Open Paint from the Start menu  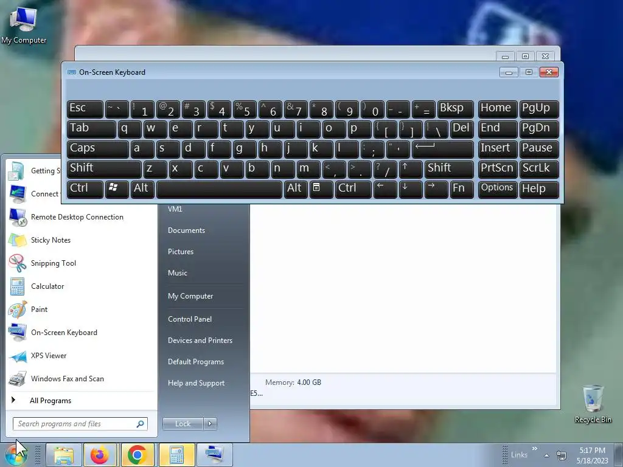39,310
